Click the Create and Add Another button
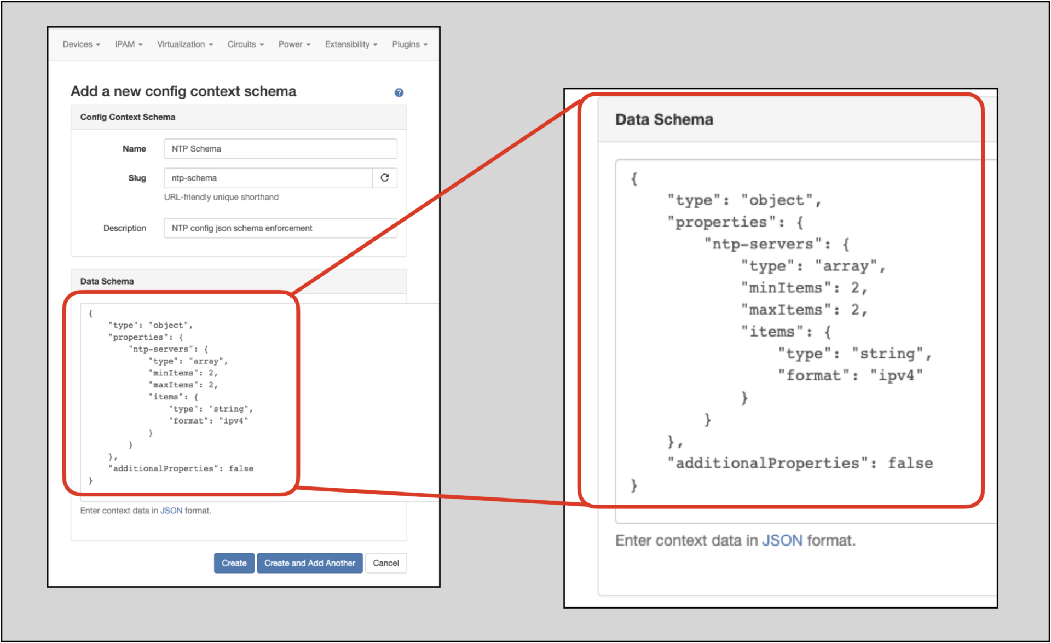The height and width of the screenshot is (643, 1051). point(309,563)
